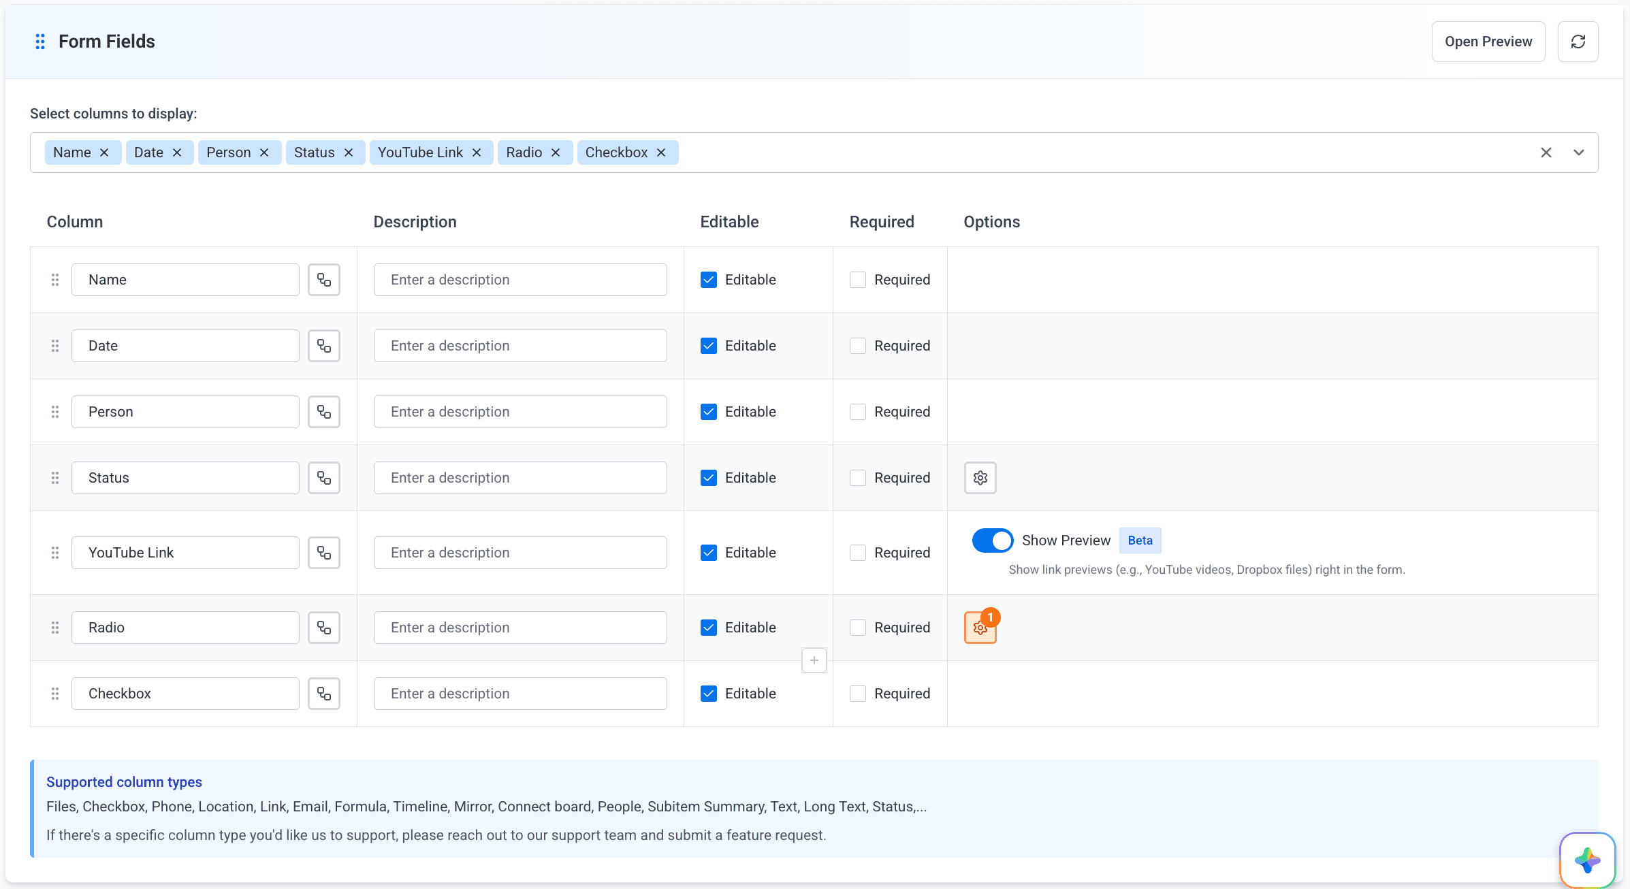
Task: Click the description field for Status row
Action: tap(520, 478)
